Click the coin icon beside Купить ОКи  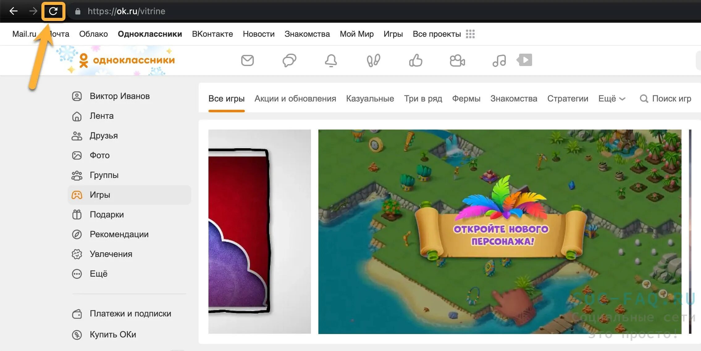(77, 335)
